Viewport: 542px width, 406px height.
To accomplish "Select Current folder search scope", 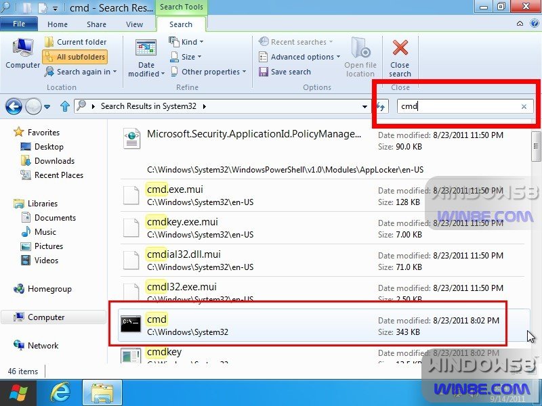I will coord(76,42).
